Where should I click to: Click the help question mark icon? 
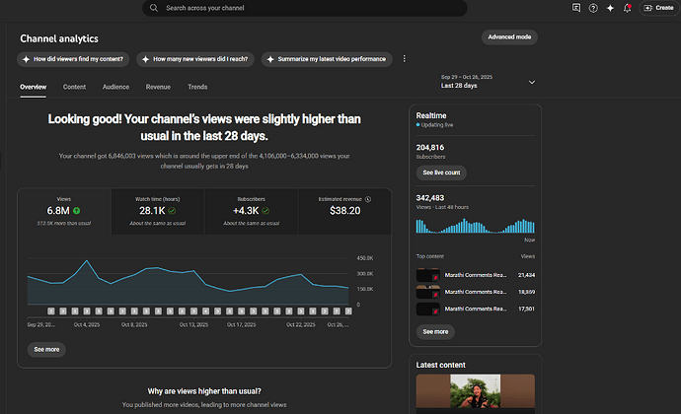[x=593, y=8]
